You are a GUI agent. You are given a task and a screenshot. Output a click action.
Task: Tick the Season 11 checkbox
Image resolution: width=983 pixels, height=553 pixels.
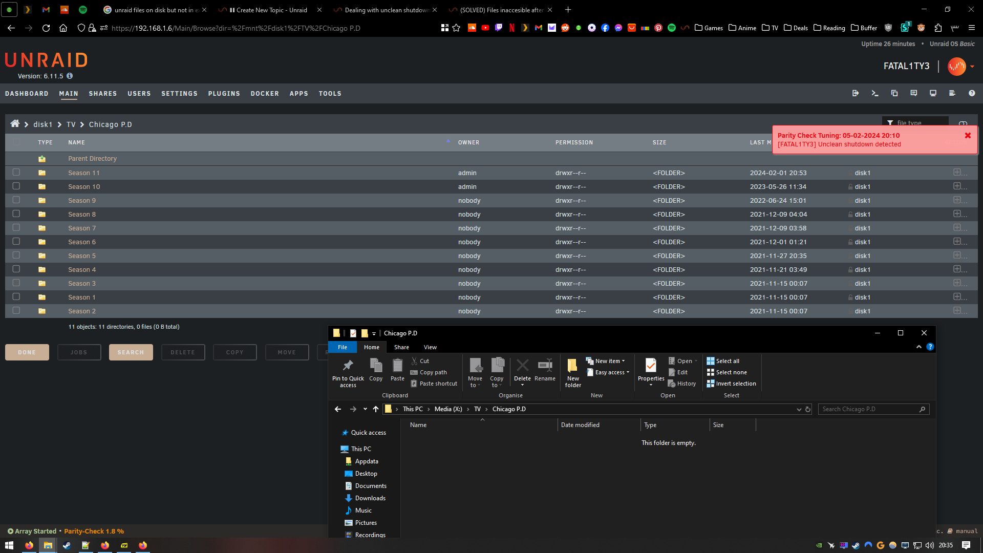[x=16, y=173]
